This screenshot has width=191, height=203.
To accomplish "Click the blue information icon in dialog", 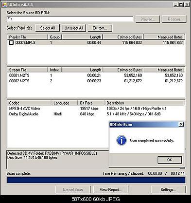I will point(122,140).
